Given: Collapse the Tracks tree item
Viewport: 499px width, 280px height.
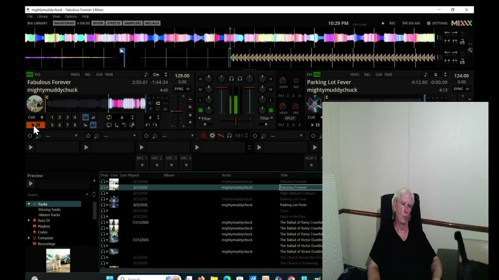Looking at the screenshot, I should pos(28,204).
